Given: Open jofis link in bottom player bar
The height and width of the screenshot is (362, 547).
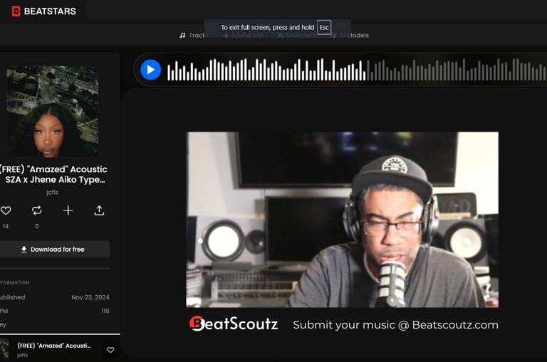Looking at the screenshot, I should [x=22, y=355].
